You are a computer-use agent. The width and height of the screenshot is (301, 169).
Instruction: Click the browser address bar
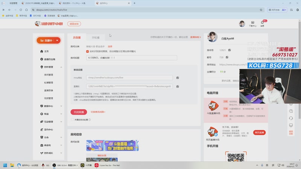pos(146,10)
